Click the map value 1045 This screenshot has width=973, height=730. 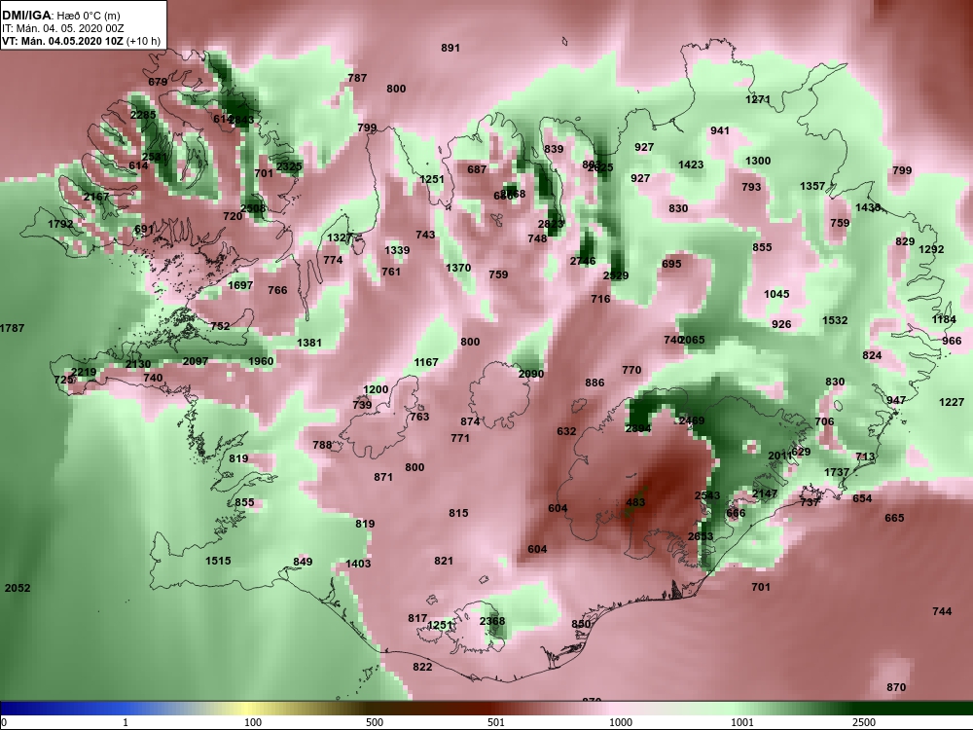pos(776,294)
